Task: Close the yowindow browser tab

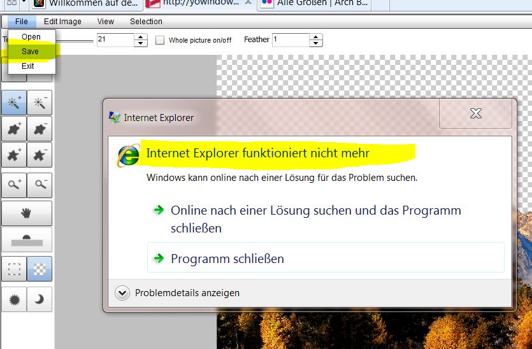Action: pyautogui.click(x=248, y=2)
